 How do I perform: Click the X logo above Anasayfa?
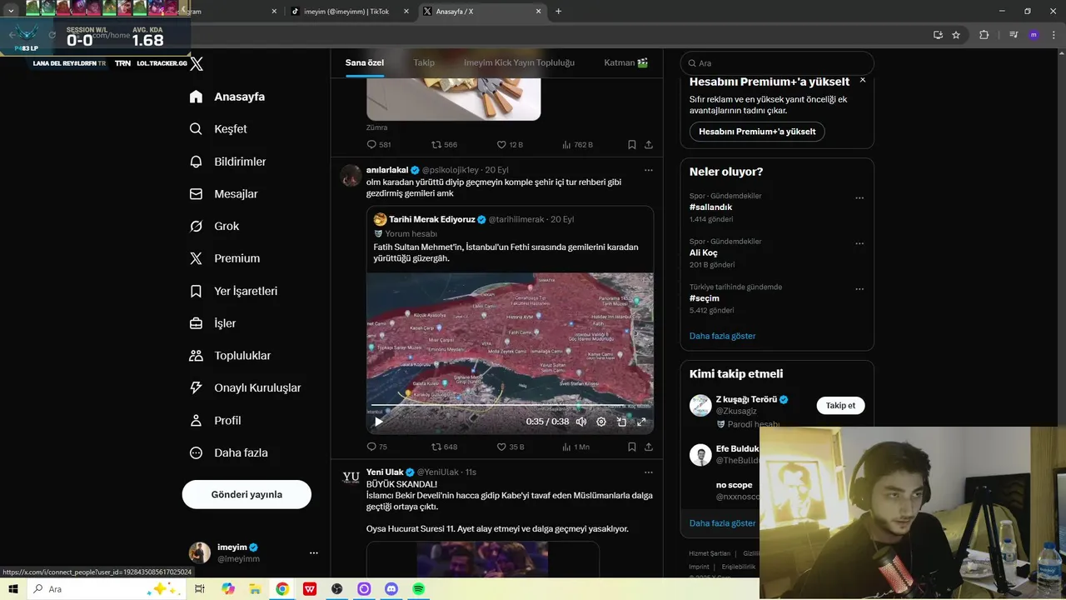point(197,63)
